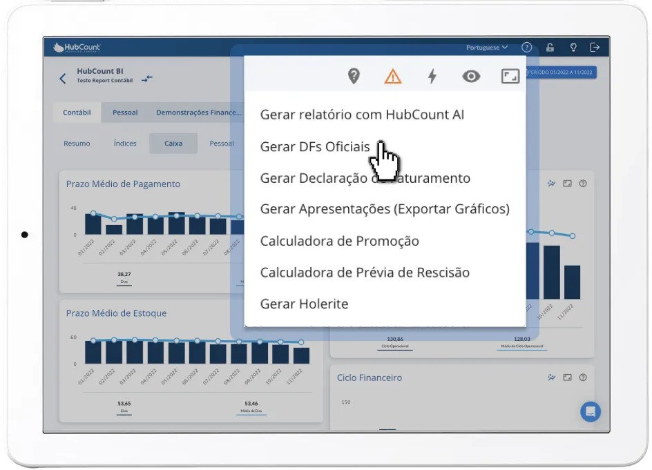
Task: Toggle the eye visibility icon
Action: click(x=471, y=77)
